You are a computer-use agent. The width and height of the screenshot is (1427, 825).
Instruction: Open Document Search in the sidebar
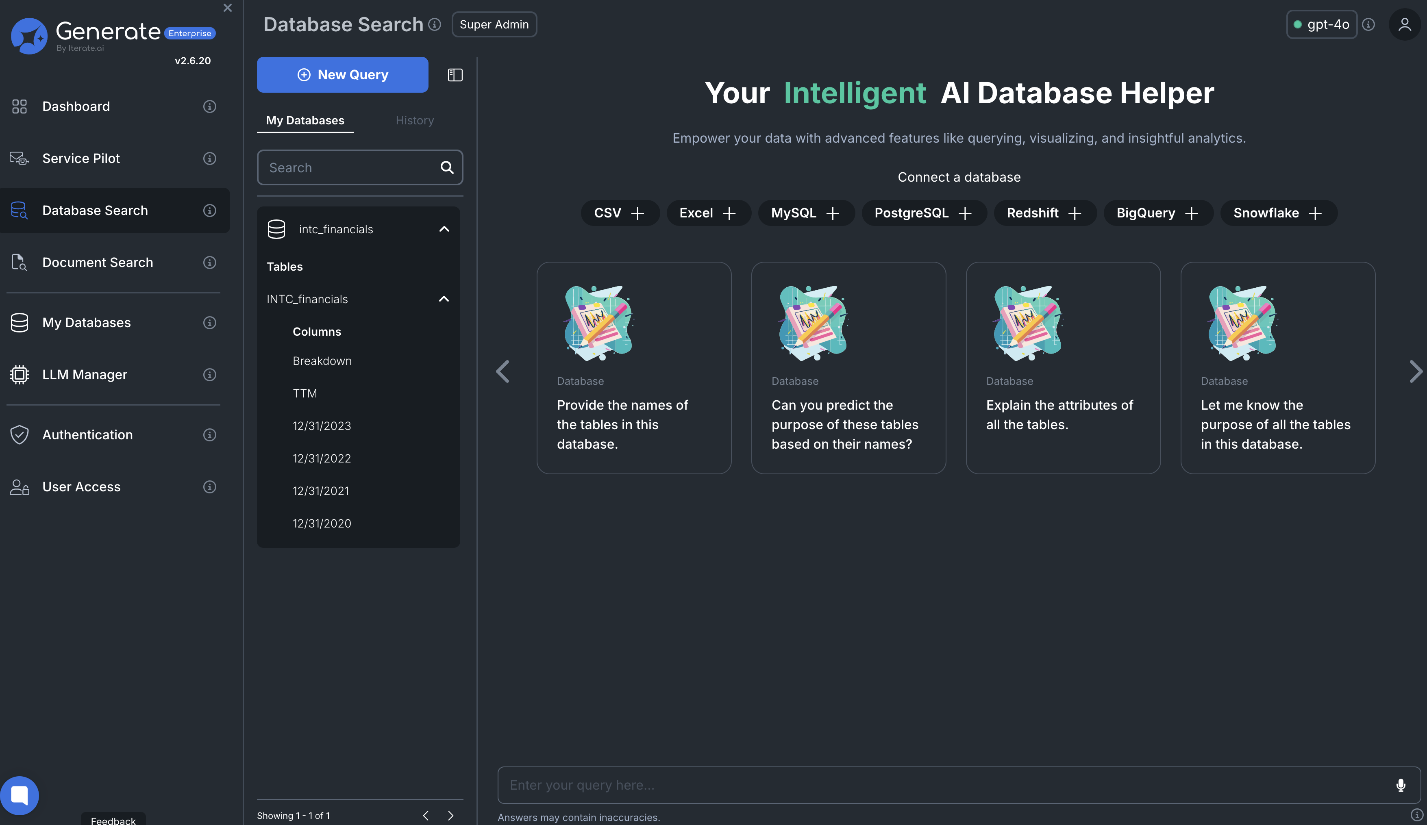tap(98, 263)
